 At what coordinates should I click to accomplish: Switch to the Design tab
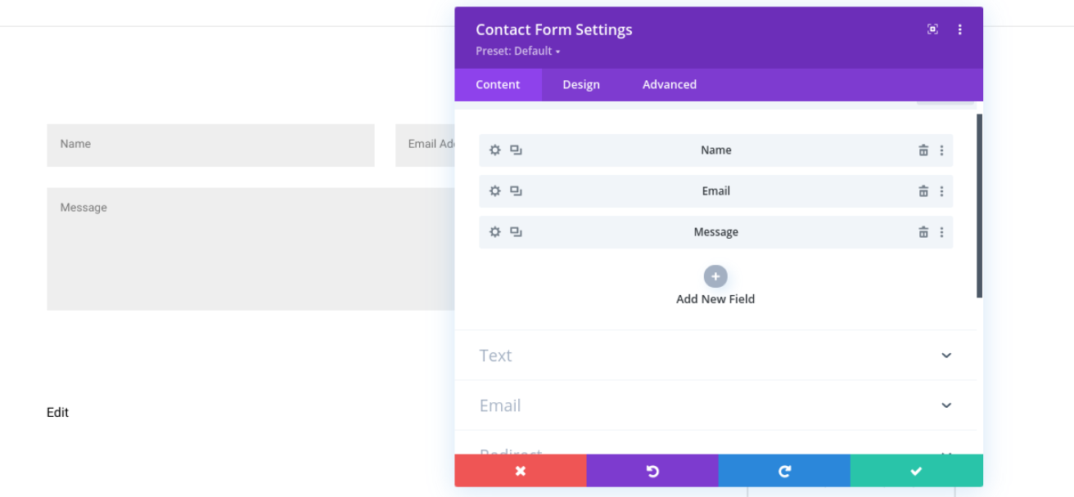pyautogui.click(x=581, y=84)
